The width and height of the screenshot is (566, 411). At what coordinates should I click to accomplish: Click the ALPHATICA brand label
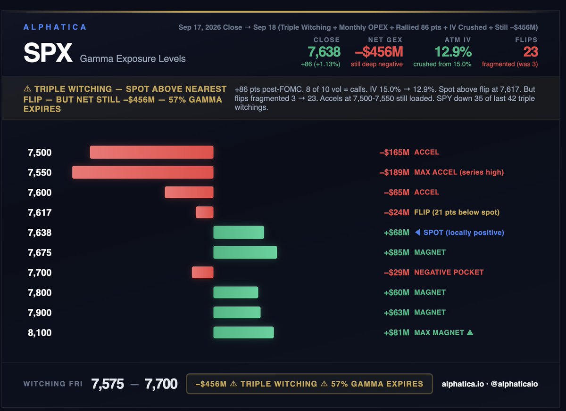click(x=55, y=27)
